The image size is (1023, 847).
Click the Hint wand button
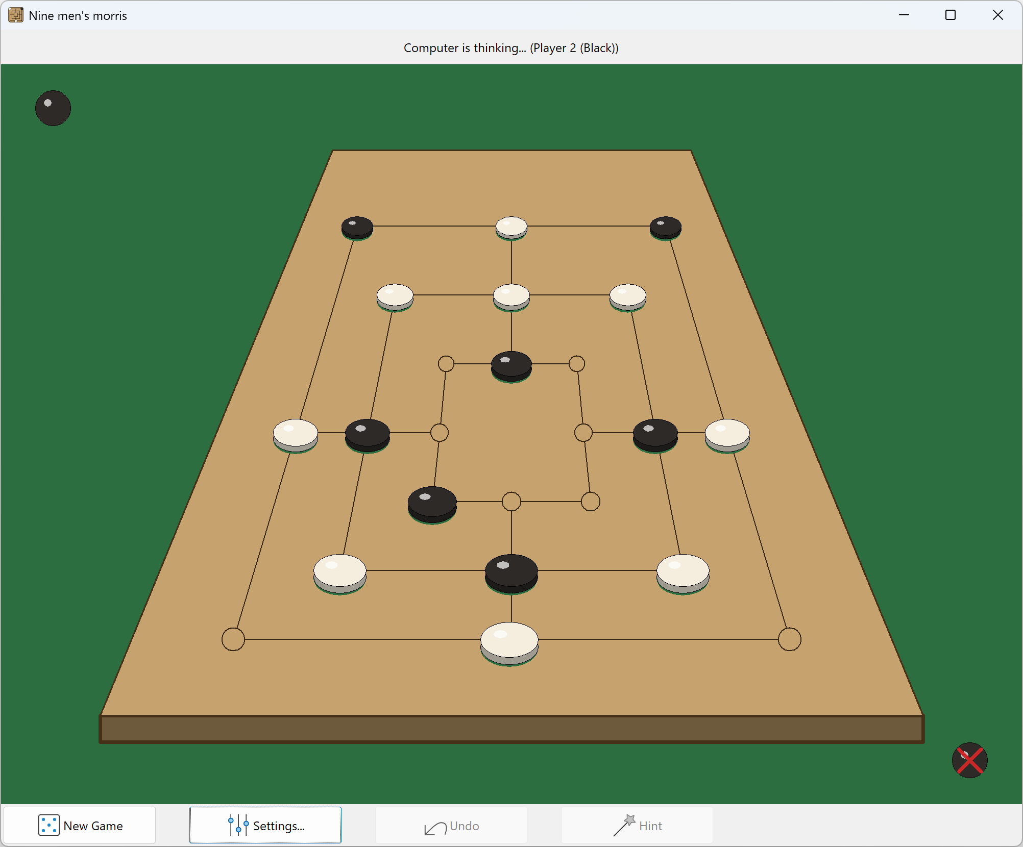637,825
